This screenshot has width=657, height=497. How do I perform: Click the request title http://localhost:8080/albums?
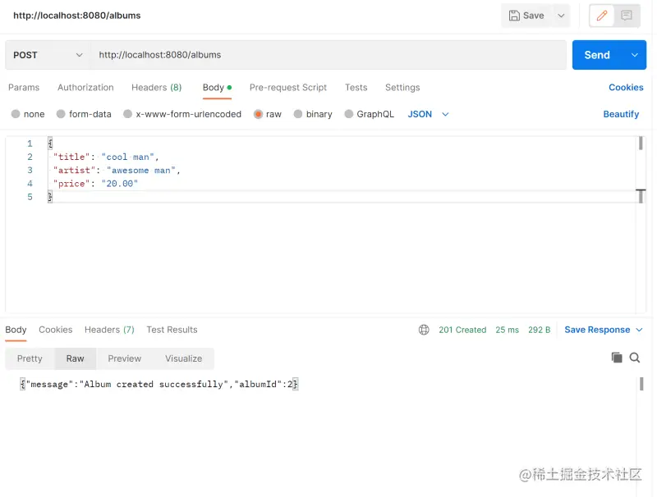pyautogui.click(x=77, y=16)
